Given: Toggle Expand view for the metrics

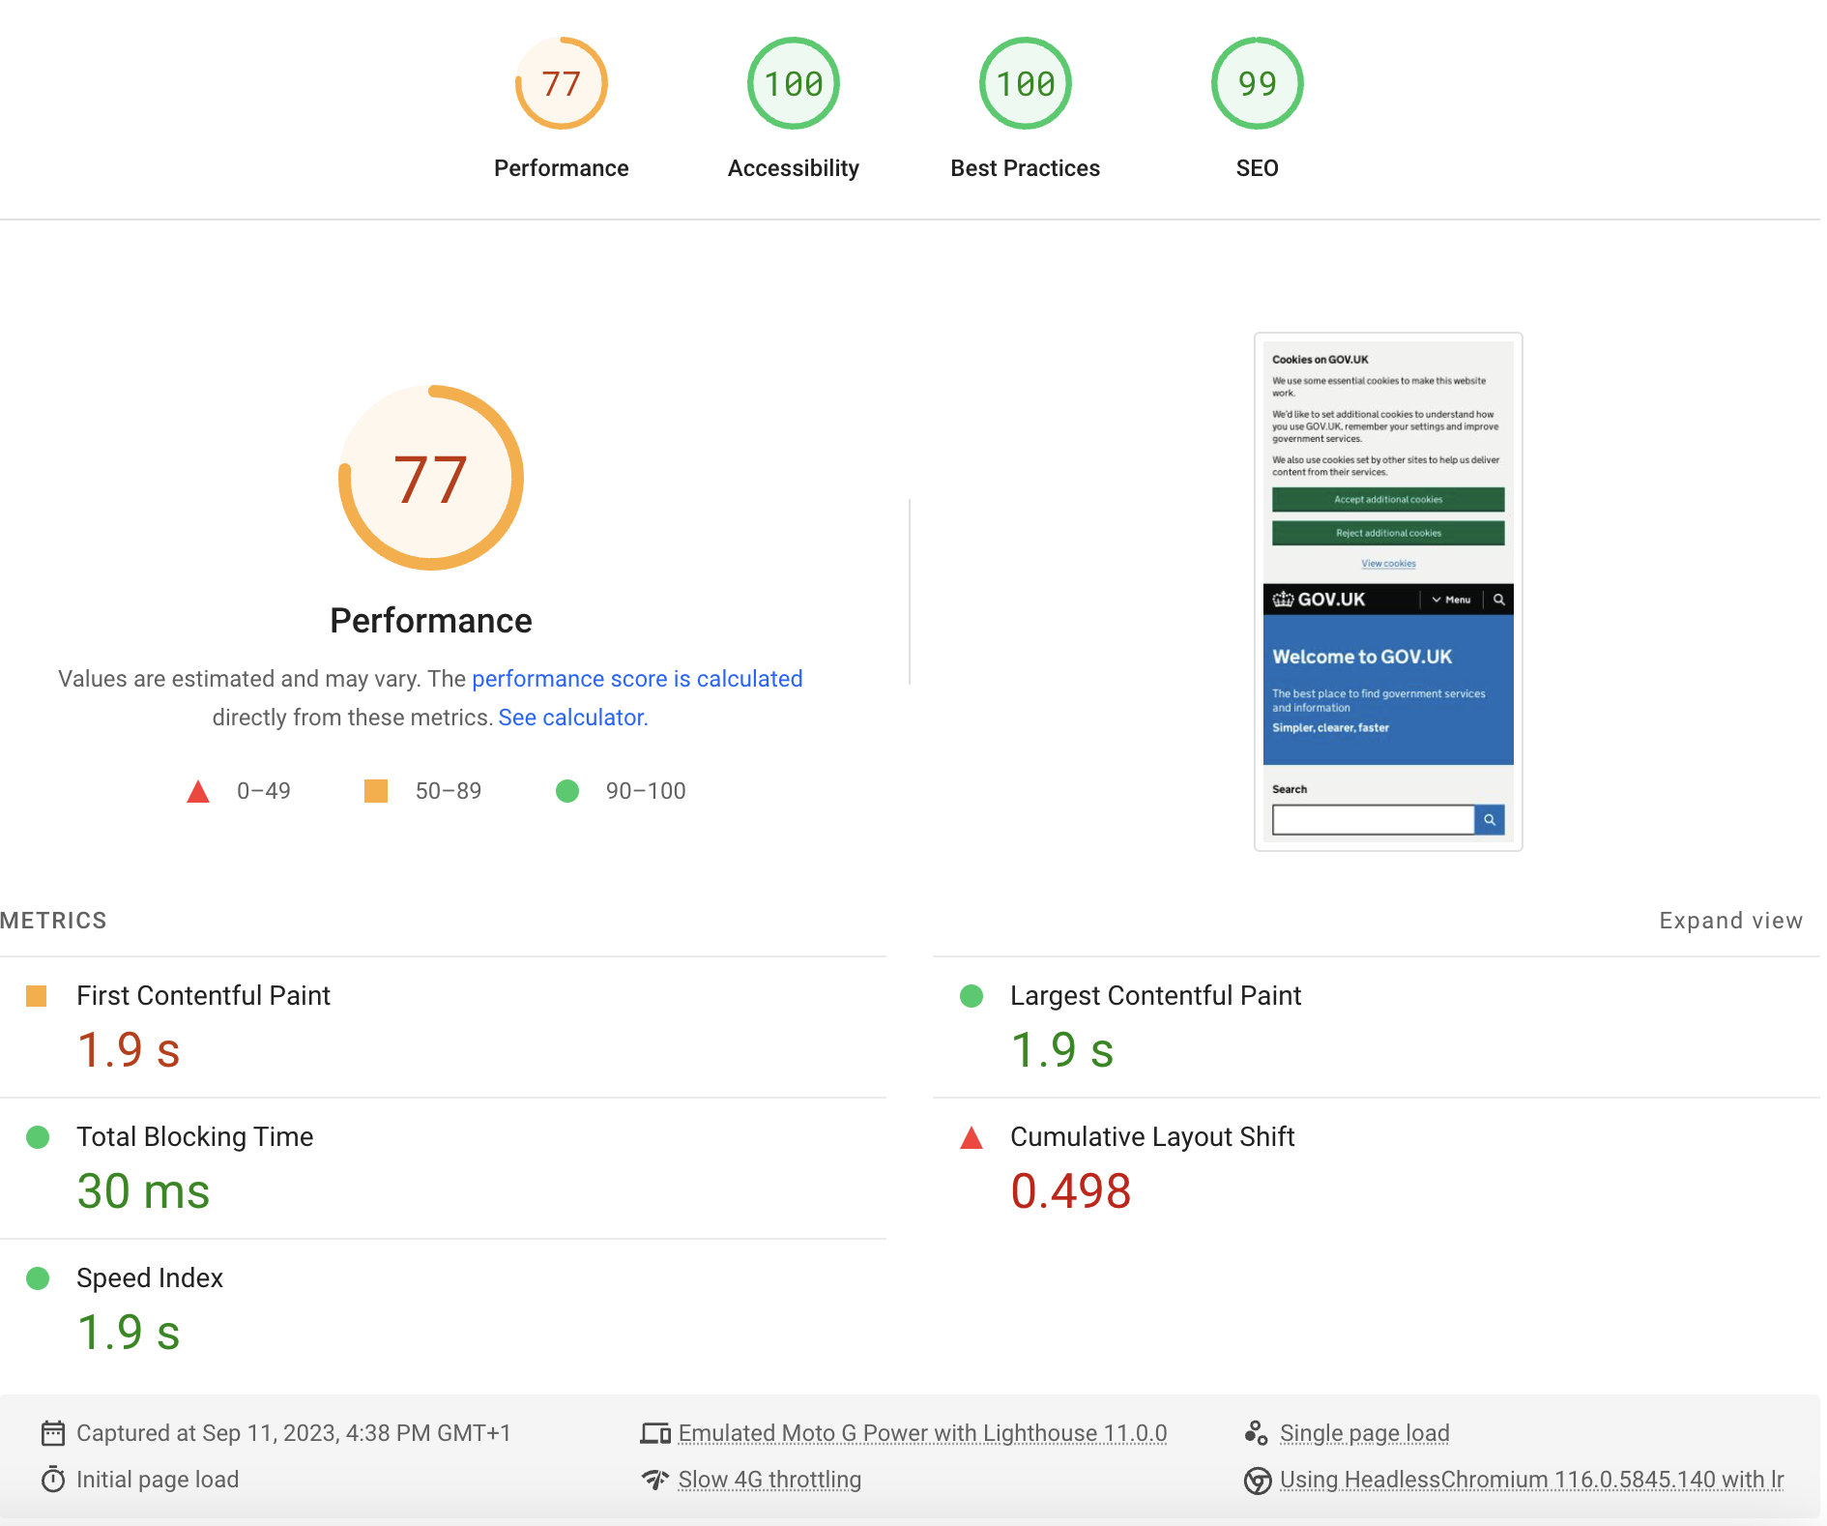Looking at the screenshot, I should [1730, 921].
